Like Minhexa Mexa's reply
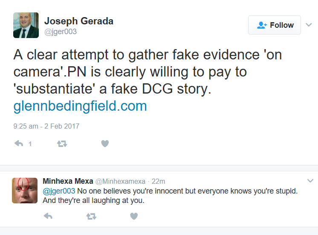Screen dimensions: 318x235 coord(134,216)
